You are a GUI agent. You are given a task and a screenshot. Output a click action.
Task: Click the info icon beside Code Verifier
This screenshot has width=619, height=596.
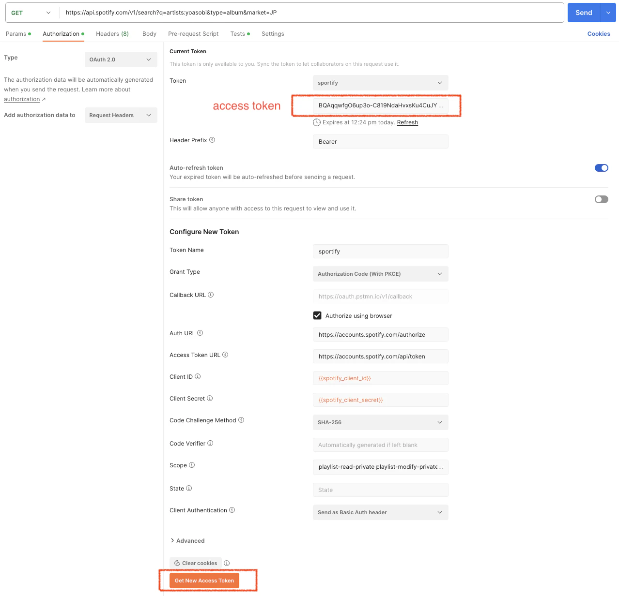(210, 443)
